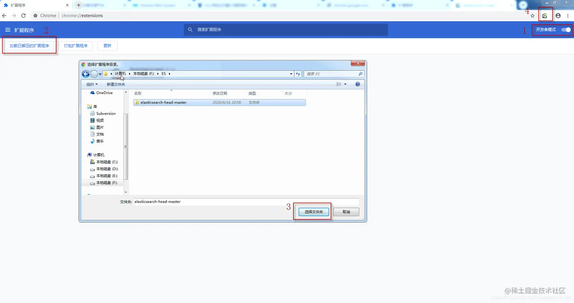The height and width of the screenshot is (303, 574).
Task: Click navigation pane scrollbar down arrow
Action: [x=126, y=193]
